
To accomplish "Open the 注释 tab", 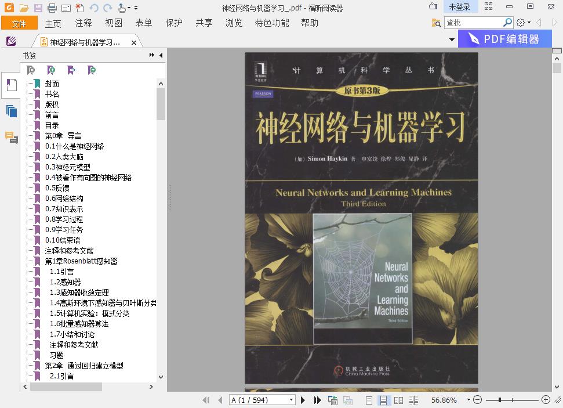I will click(x=83, y=23).
